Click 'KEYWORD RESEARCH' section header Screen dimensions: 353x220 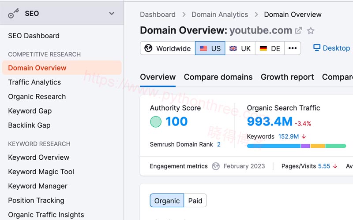[39, 144]
